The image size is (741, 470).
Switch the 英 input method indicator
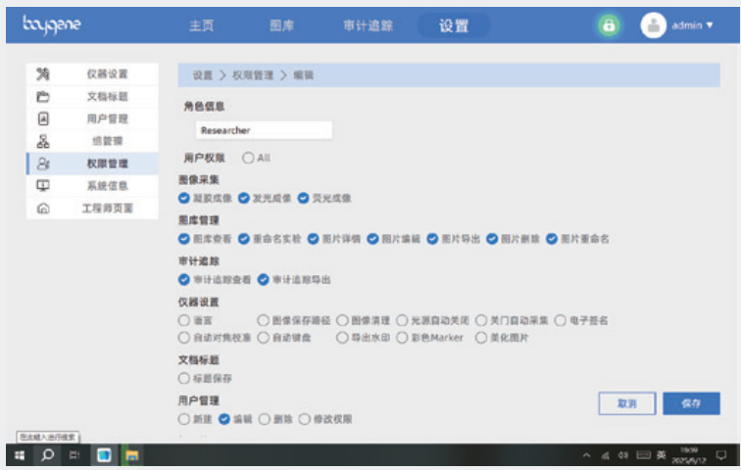[x=662, y=455]
